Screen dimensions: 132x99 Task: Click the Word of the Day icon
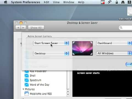[27, 85]
